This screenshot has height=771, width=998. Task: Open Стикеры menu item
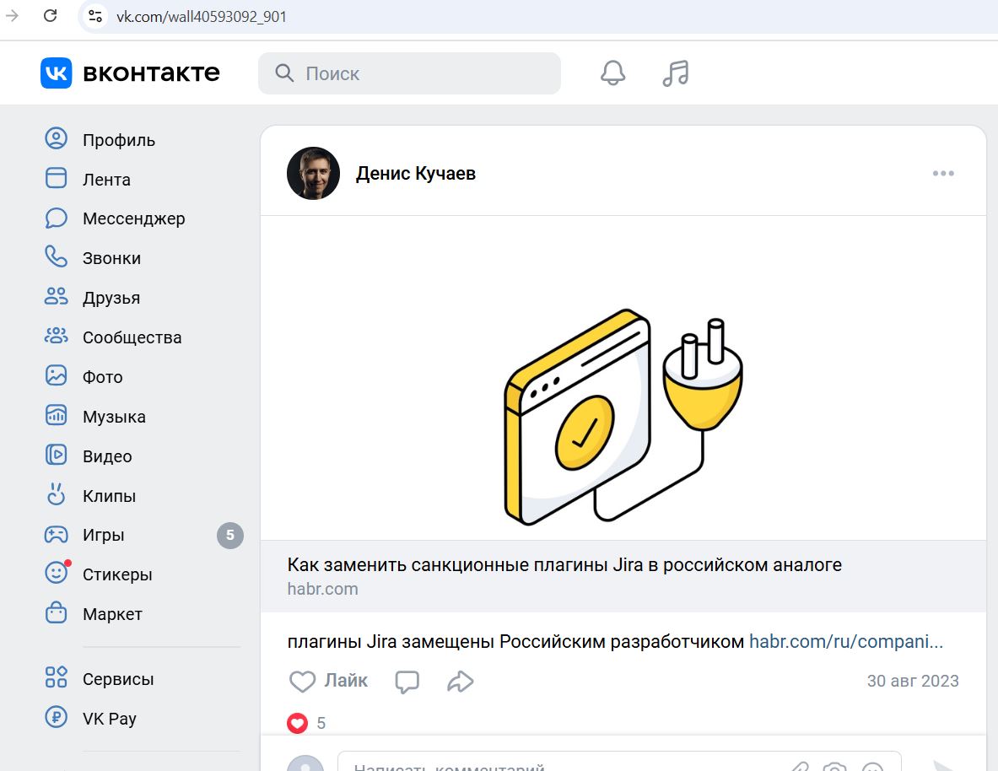(x=118, y=575)
